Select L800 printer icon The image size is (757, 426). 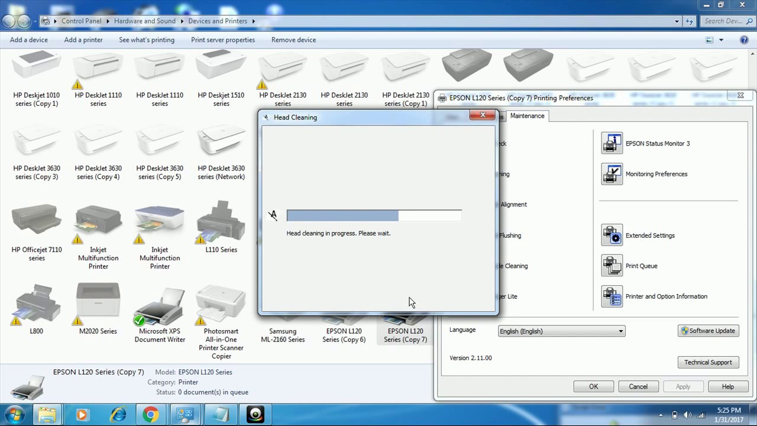point(37,304)
